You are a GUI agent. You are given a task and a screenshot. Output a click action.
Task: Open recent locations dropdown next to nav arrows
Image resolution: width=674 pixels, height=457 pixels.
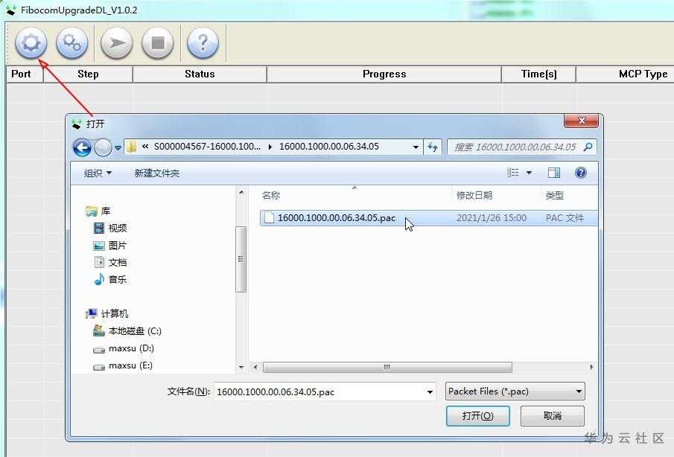[x=118, y=148]
